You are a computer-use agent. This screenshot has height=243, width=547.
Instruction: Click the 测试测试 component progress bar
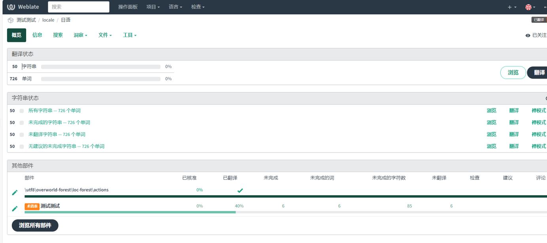158,212
